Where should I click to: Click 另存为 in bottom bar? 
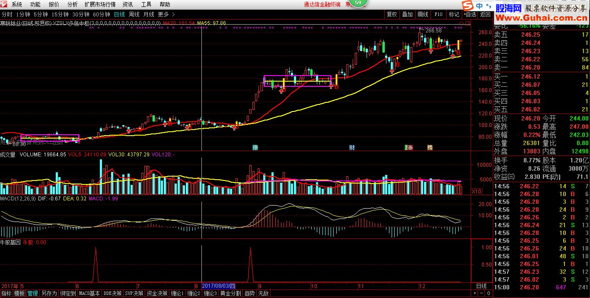tap(49, 293)
